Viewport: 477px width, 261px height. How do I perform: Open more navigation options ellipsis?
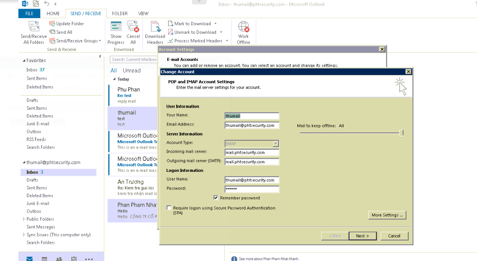coord(89,259)
